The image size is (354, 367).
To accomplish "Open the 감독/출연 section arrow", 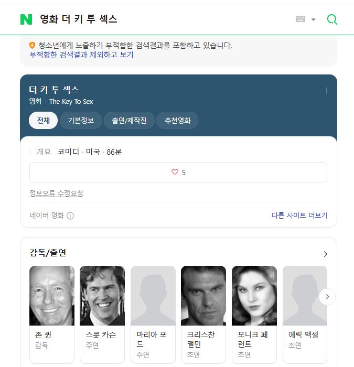I will click(324, 254).
